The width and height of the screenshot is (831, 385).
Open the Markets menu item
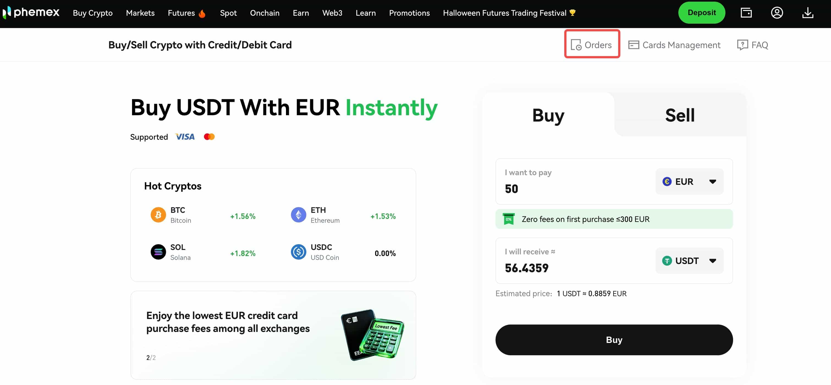pos(140,13)
